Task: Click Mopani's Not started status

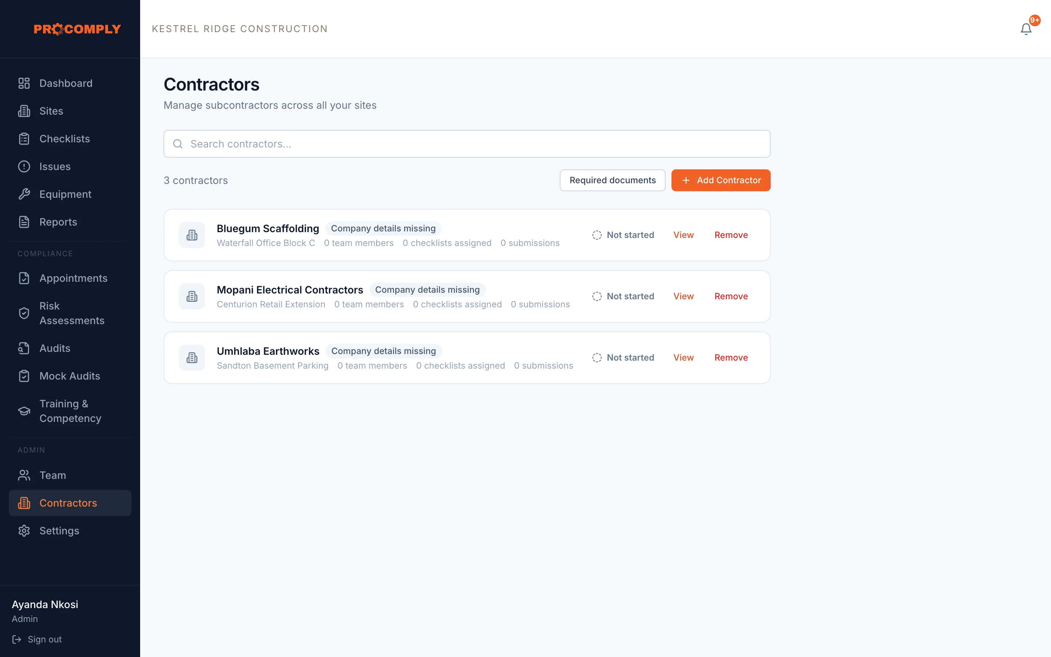Action: coord(623,296)
